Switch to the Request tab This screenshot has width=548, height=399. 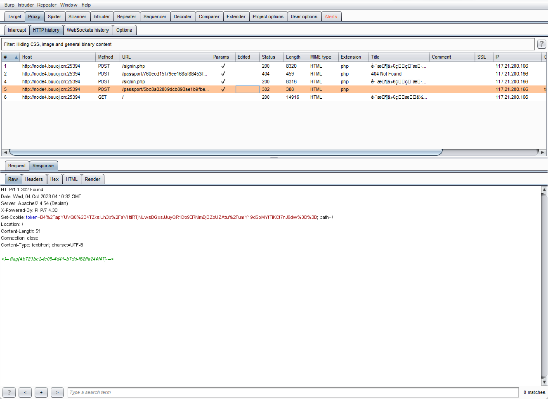(17, 166)
